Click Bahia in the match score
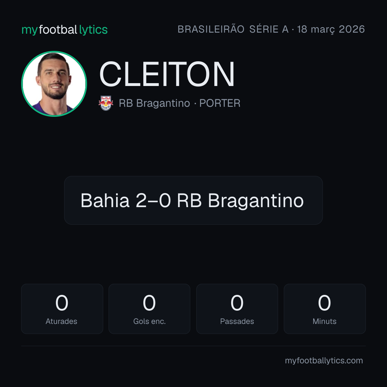 [x=105, y=200]
